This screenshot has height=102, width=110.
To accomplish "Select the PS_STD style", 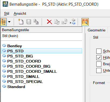I will (x=42, y=51).
